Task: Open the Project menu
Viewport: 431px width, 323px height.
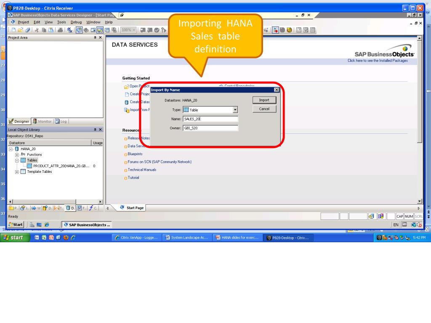Action: coord(24,22)
